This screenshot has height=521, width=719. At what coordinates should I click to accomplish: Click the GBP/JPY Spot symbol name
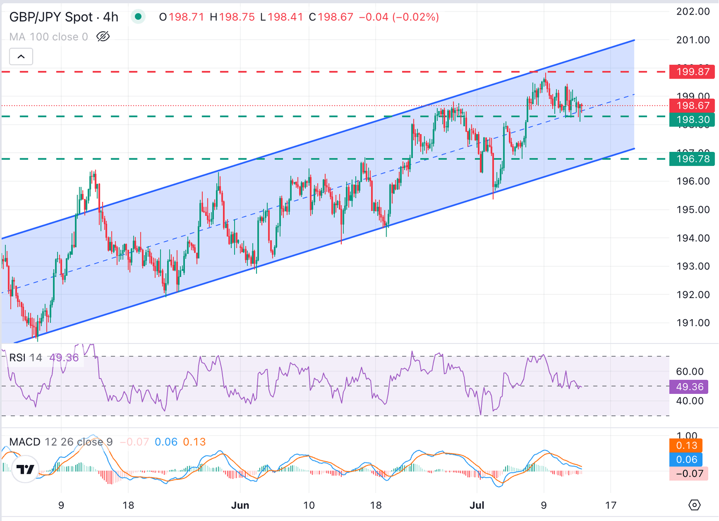click(x=52, y=16)
